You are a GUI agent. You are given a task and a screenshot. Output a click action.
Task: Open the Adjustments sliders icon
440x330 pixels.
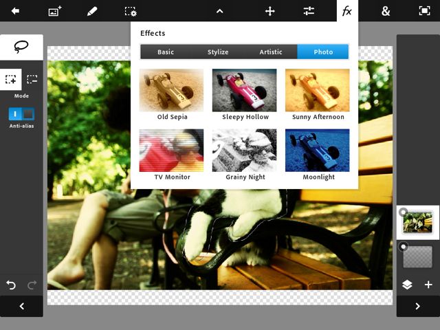coord(309,11)
